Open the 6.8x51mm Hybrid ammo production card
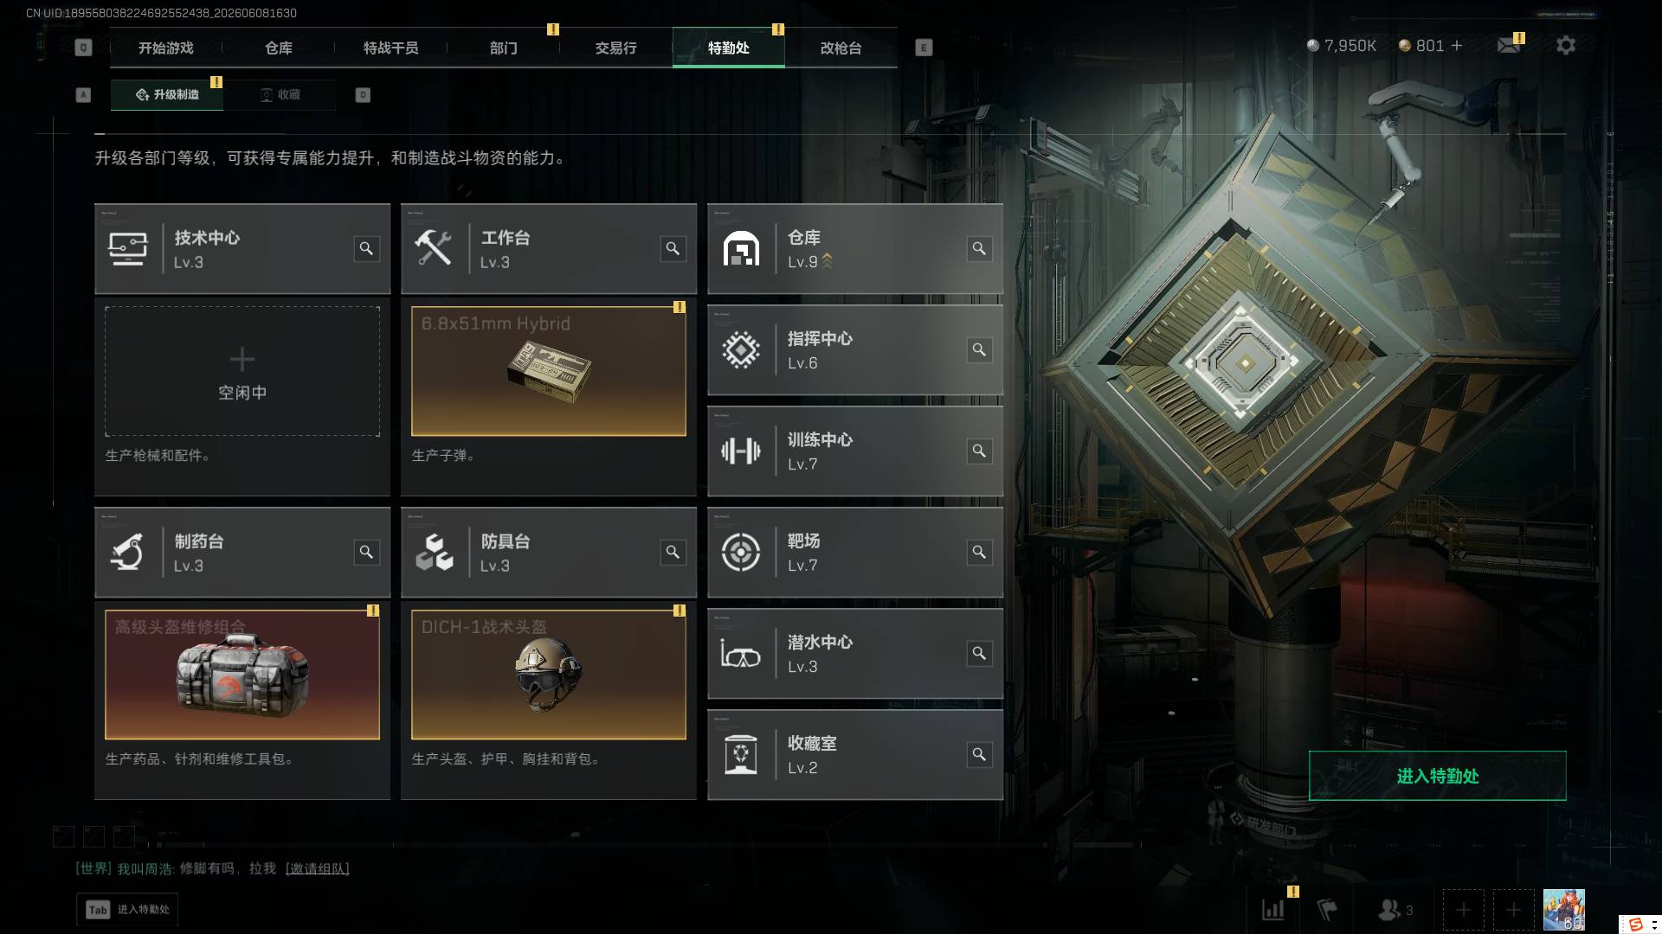The height and width of the screenshot is (934, 1662). (549, 371)
